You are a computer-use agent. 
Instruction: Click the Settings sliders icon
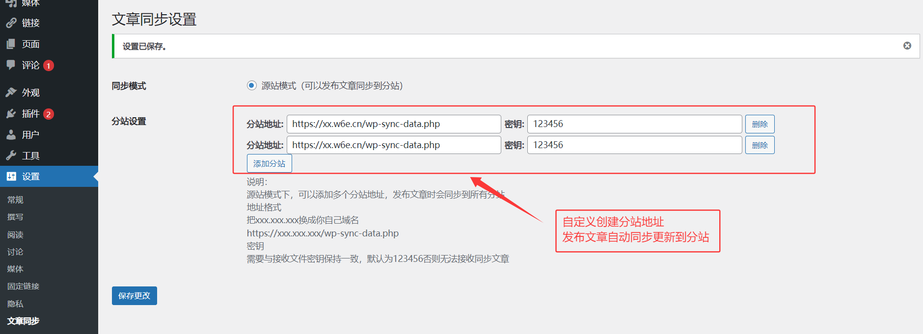11,177
